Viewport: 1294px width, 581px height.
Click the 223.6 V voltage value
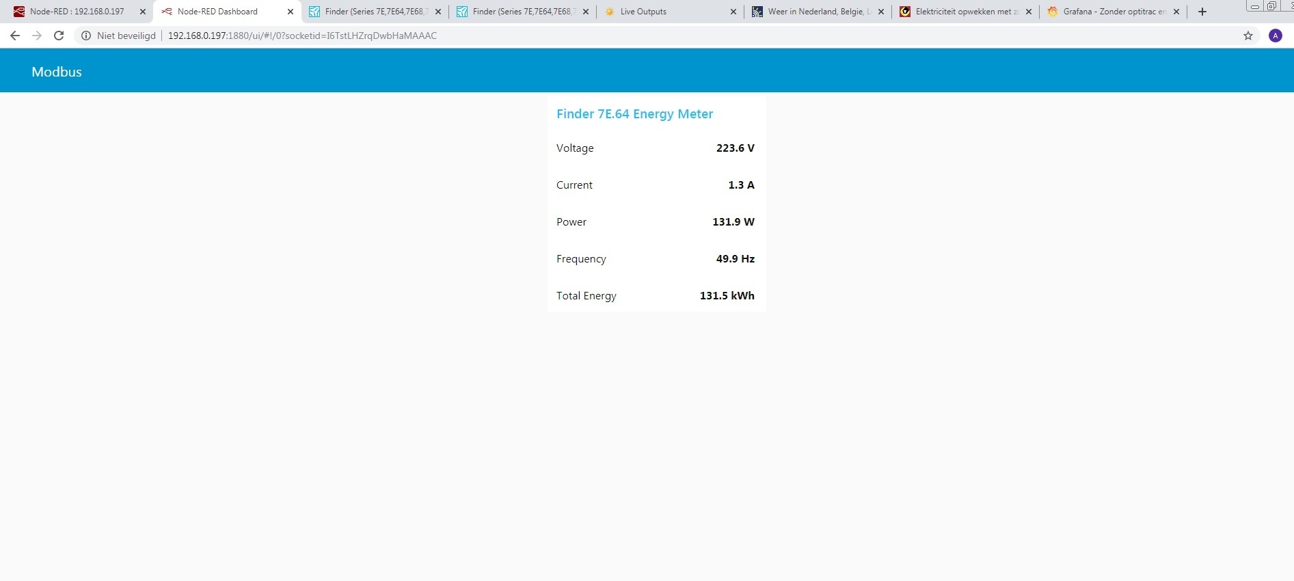pyautogui.click(x=736, y=148)
